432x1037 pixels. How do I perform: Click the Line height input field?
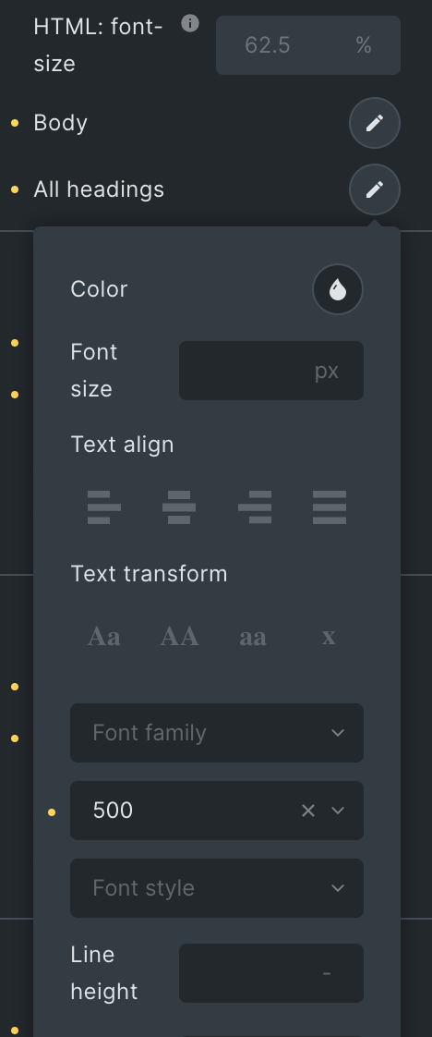pos(270,973)
